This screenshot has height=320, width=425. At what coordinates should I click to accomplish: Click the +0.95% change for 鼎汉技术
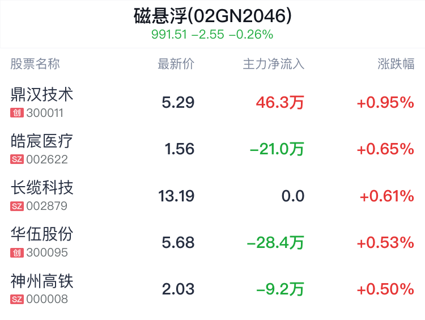(x=385, y=103)
